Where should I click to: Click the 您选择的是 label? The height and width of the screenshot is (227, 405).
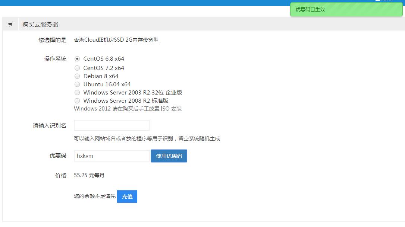[53, 40]
